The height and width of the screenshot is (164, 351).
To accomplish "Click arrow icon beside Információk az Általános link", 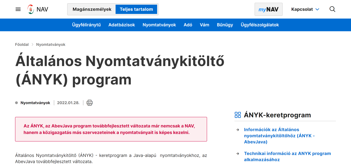I will [238, 130].
